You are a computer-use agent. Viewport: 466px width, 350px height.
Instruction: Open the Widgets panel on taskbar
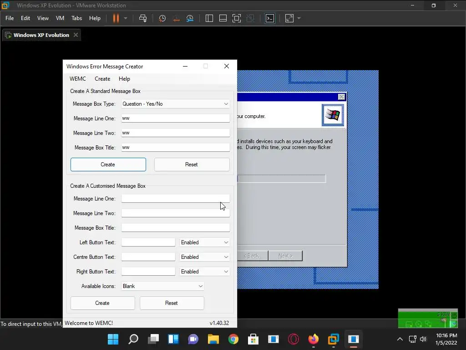point(173,339)
